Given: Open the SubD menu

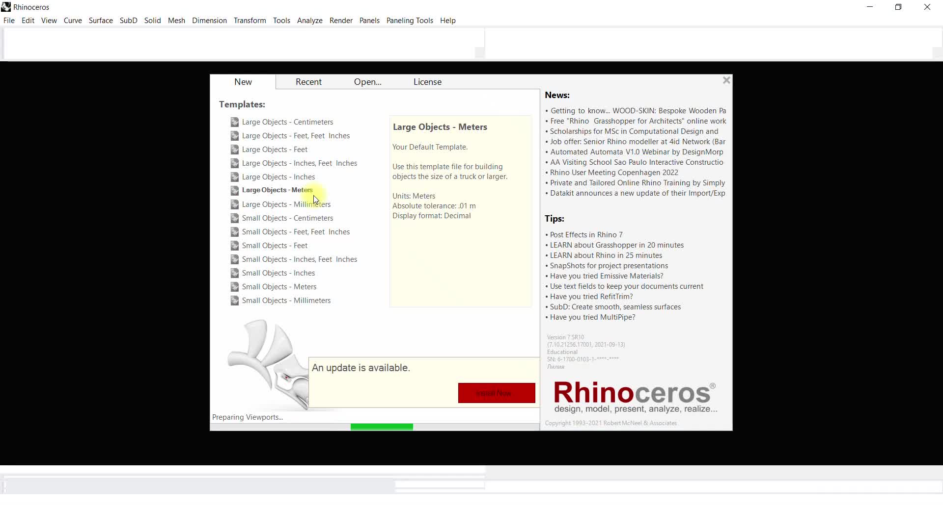Looking at the screenshot, I should coord(129,21).
